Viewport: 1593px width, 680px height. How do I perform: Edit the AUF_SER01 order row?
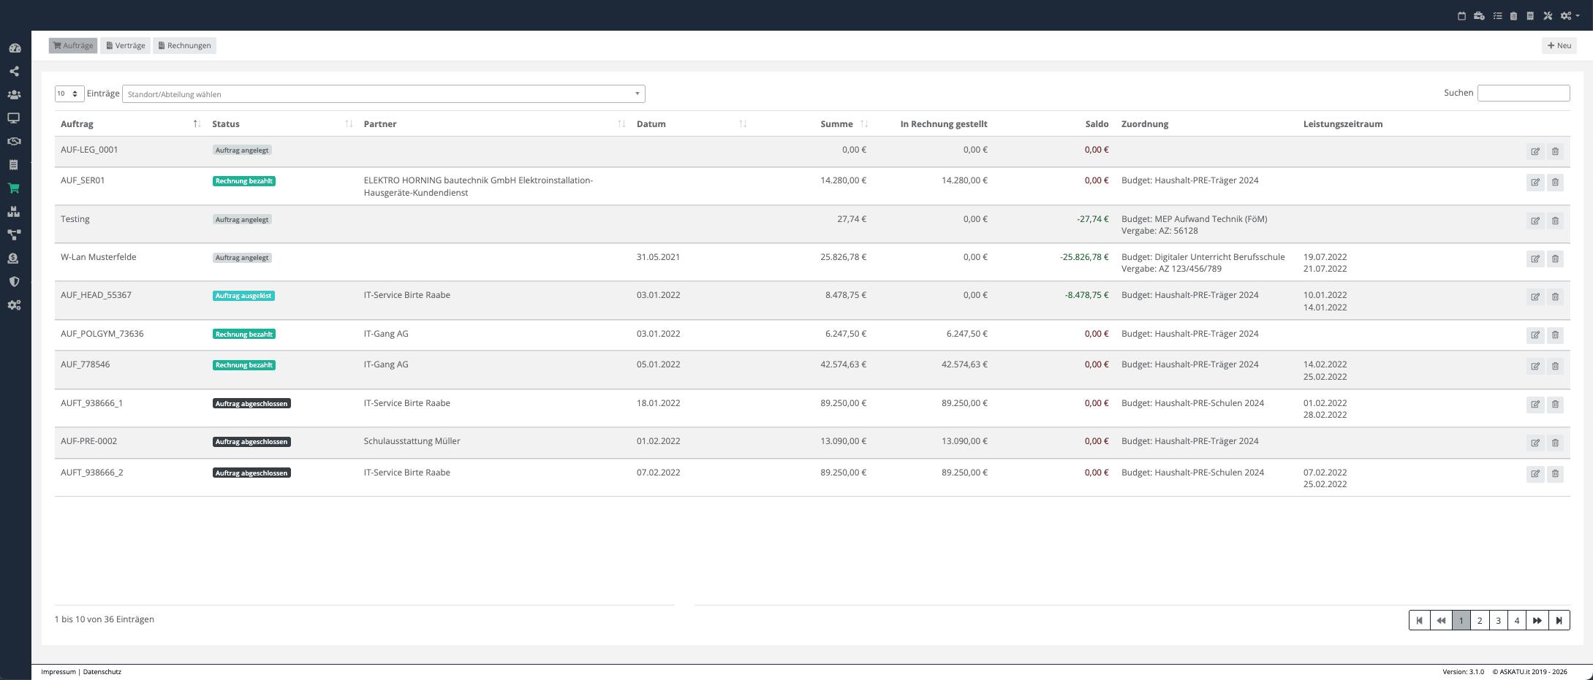coord(1535,183)
